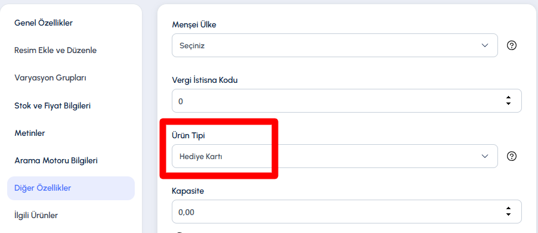
Task: Focus the Vergi İstisna Kodu number field
Action: pos(347,101)
